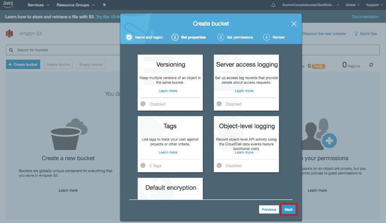The image size is (386, 223).
Task: Open the Global region dropdown
Action: click(x=353, y=5)
